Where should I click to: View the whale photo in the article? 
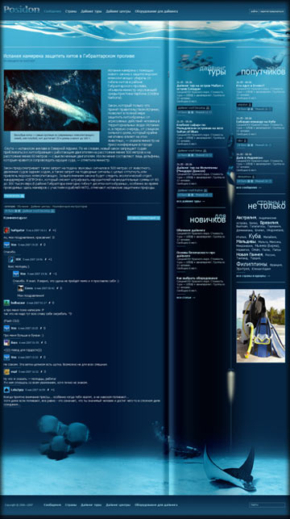point(52,100)
